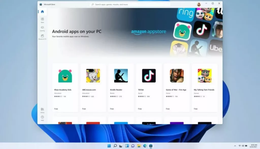Open the Kindle Reader app
This screenshot has width=260, height=149.
pyautogui.click(x=121, y=88)
